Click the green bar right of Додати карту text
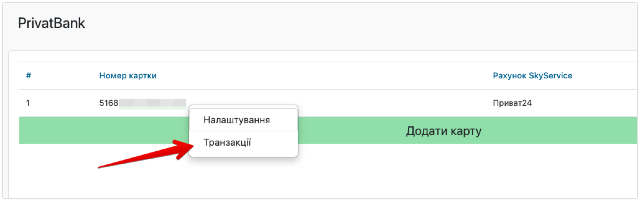The width and height of the screenshot is (640, 201). (x=560, y=131)
